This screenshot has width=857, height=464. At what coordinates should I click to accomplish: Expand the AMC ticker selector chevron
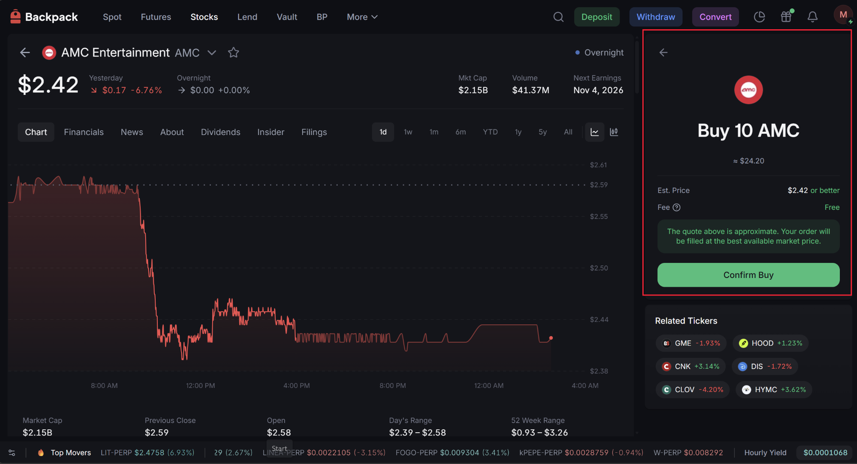(212, 53)
